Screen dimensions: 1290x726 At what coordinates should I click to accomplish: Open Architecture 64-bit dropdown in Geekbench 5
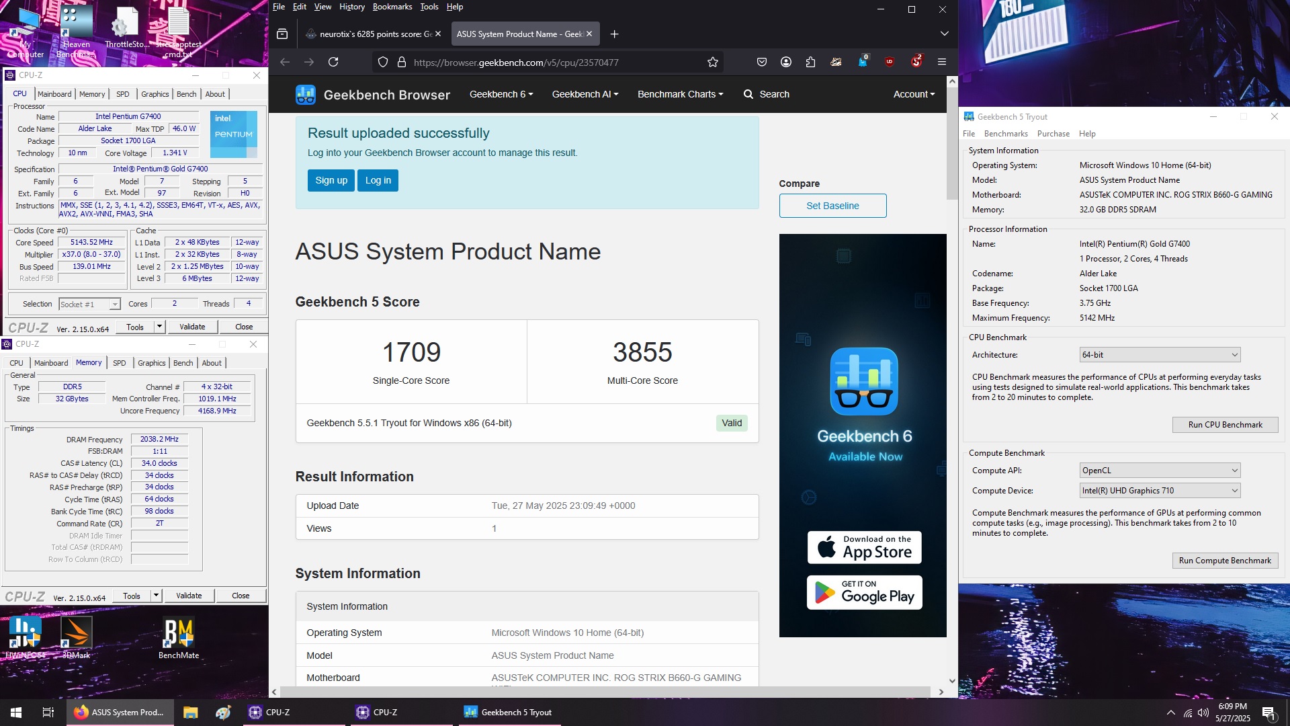click(x=1160, y=355)
